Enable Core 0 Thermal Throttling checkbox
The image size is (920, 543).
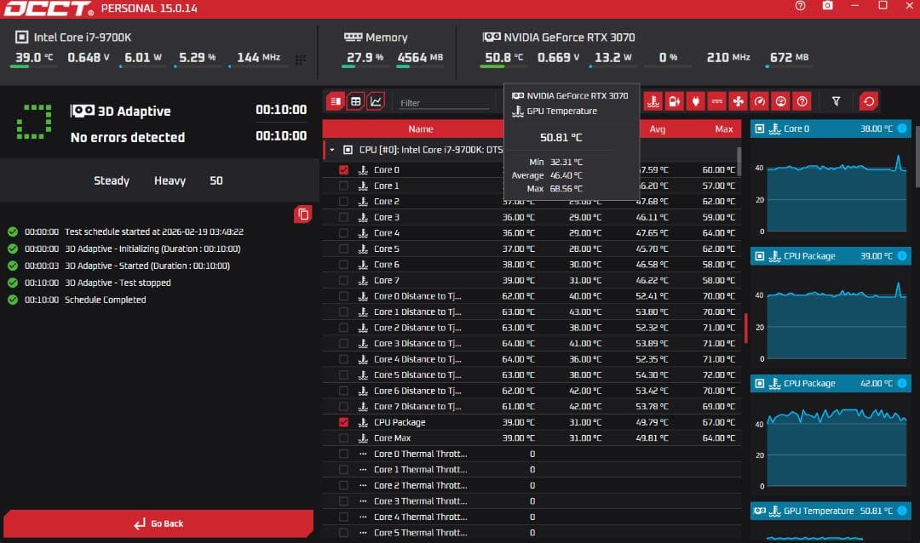pyautogui.click(x=344, y=454)
